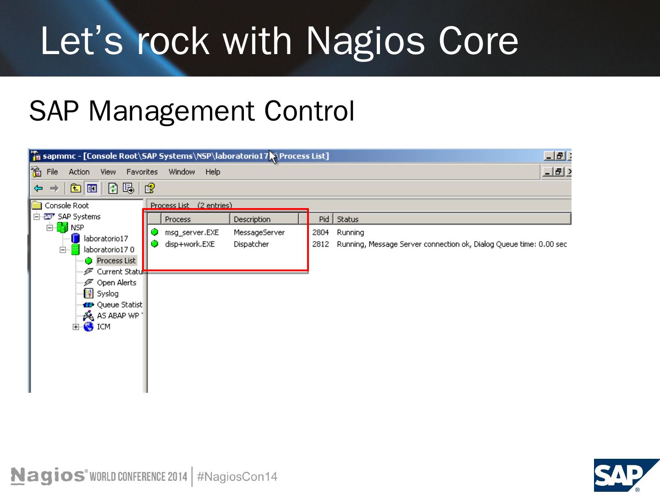Image resolution: width=660 pixels, height=495 pixels.
Task: Sort by the Description column header
Action: (x=264, y=219)
